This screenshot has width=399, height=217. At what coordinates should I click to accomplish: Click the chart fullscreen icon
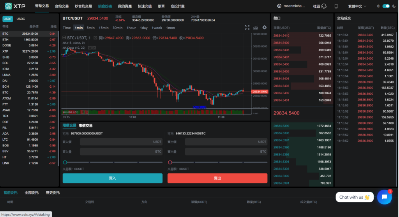tap(247, 28)
